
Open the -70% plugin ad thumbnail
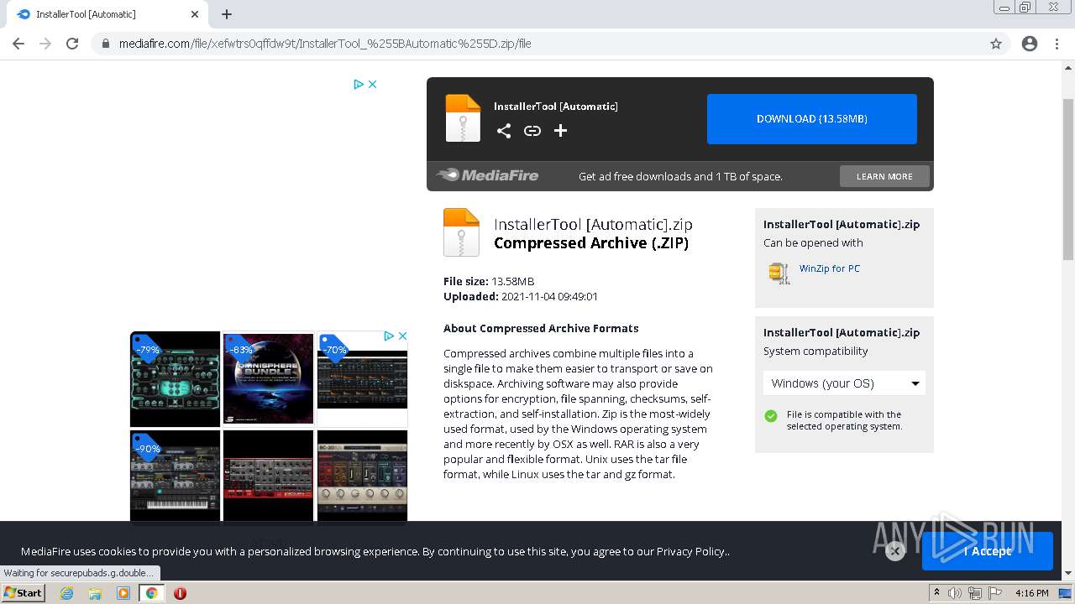pyautogui.click(x=362, y=379)
